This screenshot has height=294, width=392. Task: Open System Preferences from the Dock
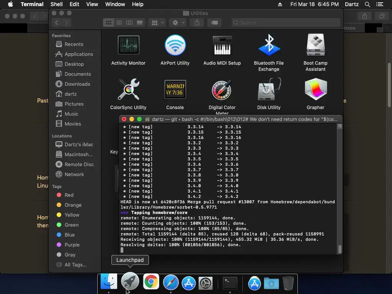coord(206,283)
